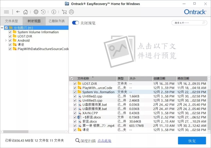Toggle the select-all checkbox in file list header

(72, 79)
